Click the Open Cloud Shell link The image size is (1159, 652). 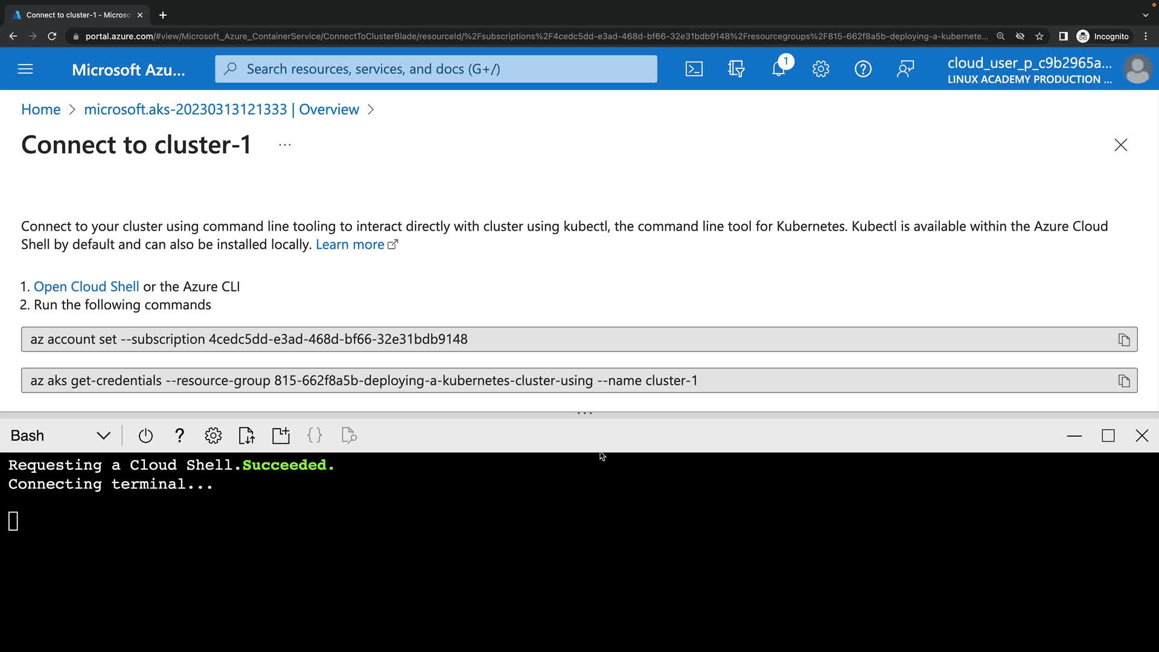point(86,287)
